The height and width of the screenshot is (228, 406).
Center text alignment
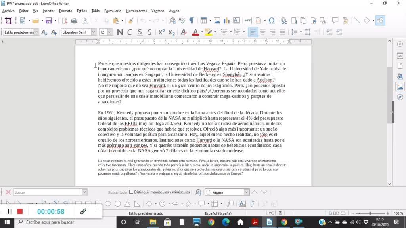tap(263, 32)
